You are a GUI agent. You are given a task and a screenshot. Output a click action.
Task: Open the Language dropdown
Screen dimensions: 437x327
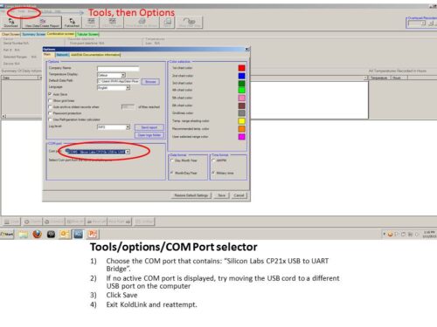(x=128, y=88)
